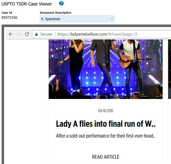This screenshot has height=164, width=171.
Task: Click the green secure padlock icon
Action: [36, 34]
